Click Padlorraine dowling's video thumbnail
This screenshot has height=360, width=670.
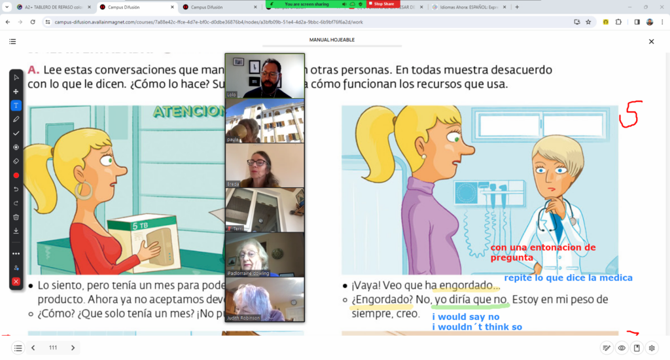265,255
